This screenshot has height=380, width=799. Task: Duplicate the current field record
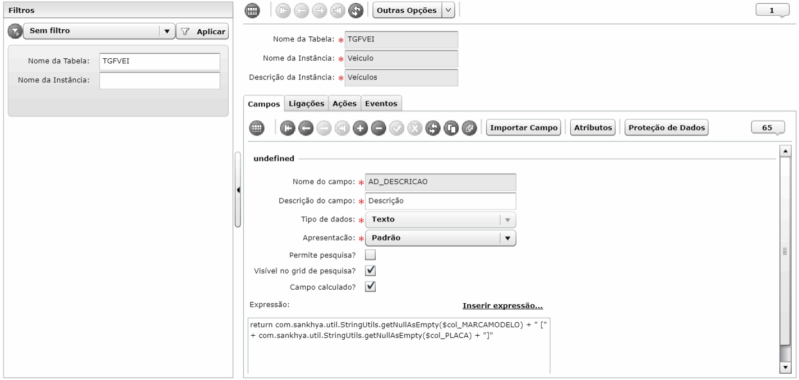[450, 128]
